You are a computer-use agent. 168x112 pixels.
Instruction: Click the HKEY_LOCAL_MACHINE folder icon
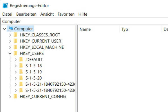pyautogui.click(x=16, y=47)
